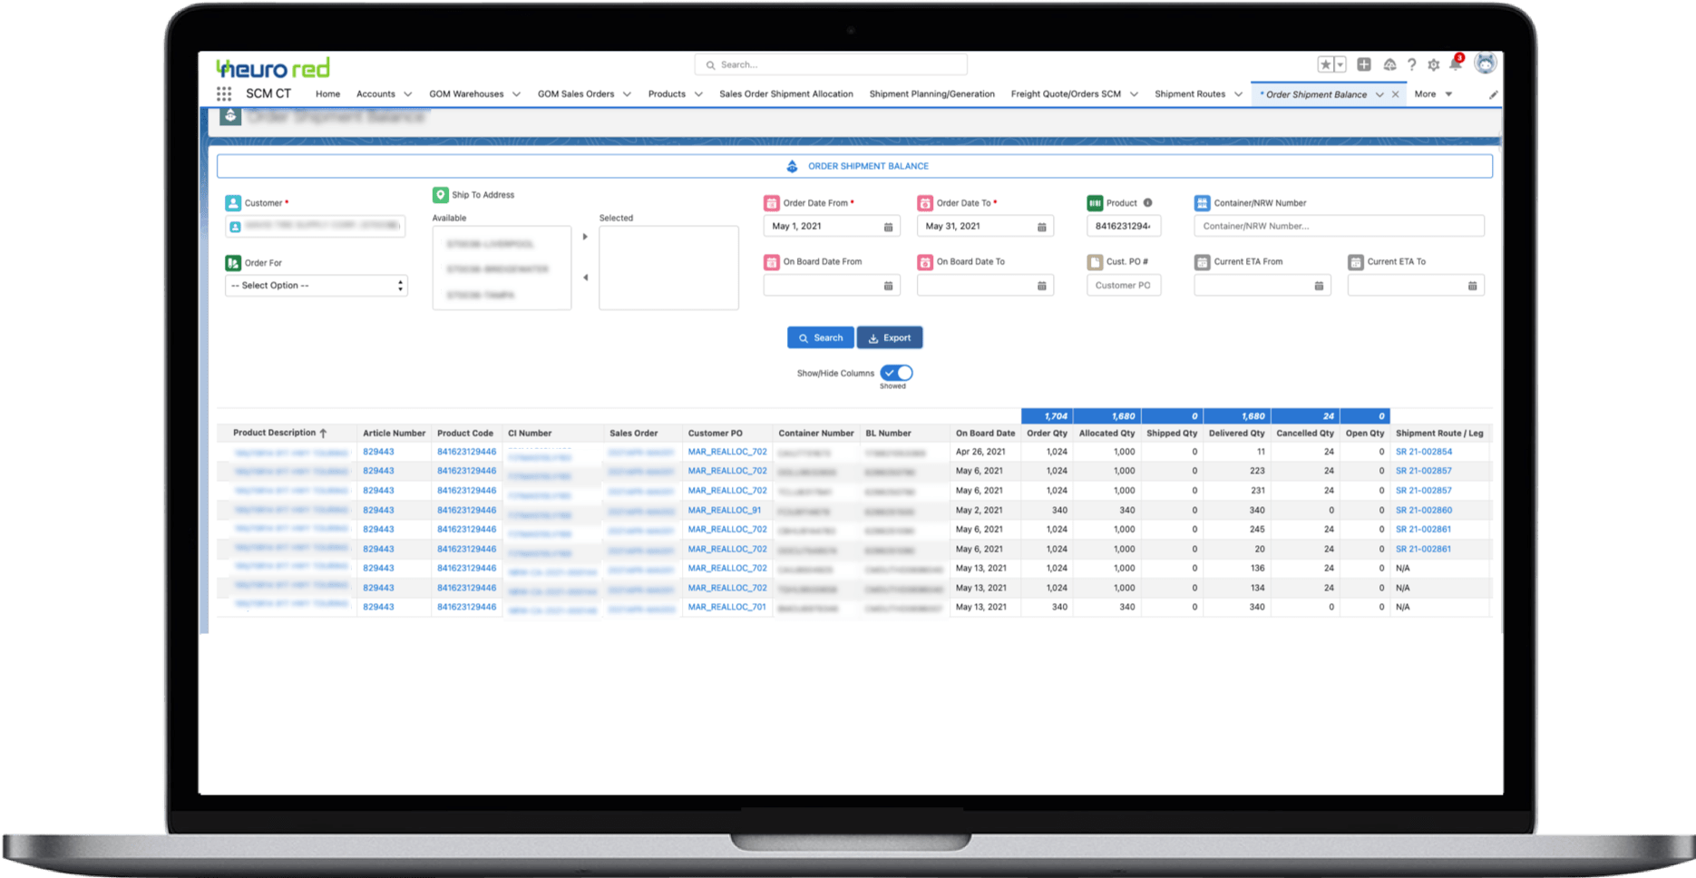
Task: Open Shipment Planning/Generation tab
Action: pos(931,94)
